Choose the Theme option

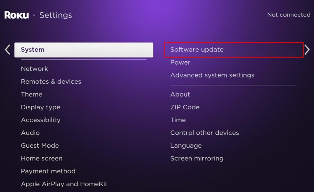[32, 94]
